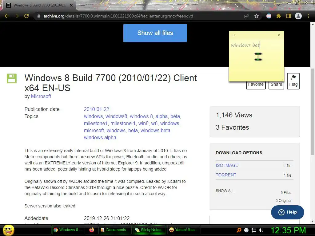Download the TORRENT option
Screen dimensions: 315x236
[226, 175]
